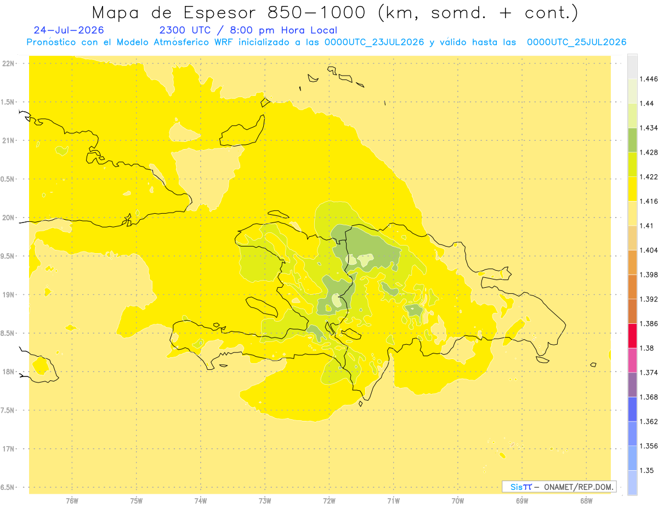Pick the purple legend band between 1.368 and 1.374

point(632,385)
